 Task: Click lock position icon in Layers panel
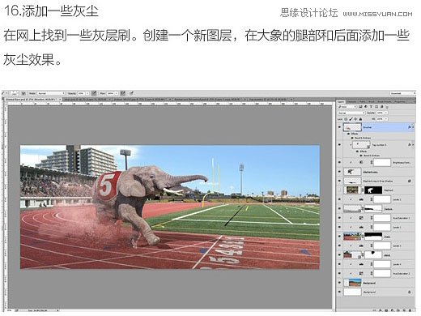[355, 119]
